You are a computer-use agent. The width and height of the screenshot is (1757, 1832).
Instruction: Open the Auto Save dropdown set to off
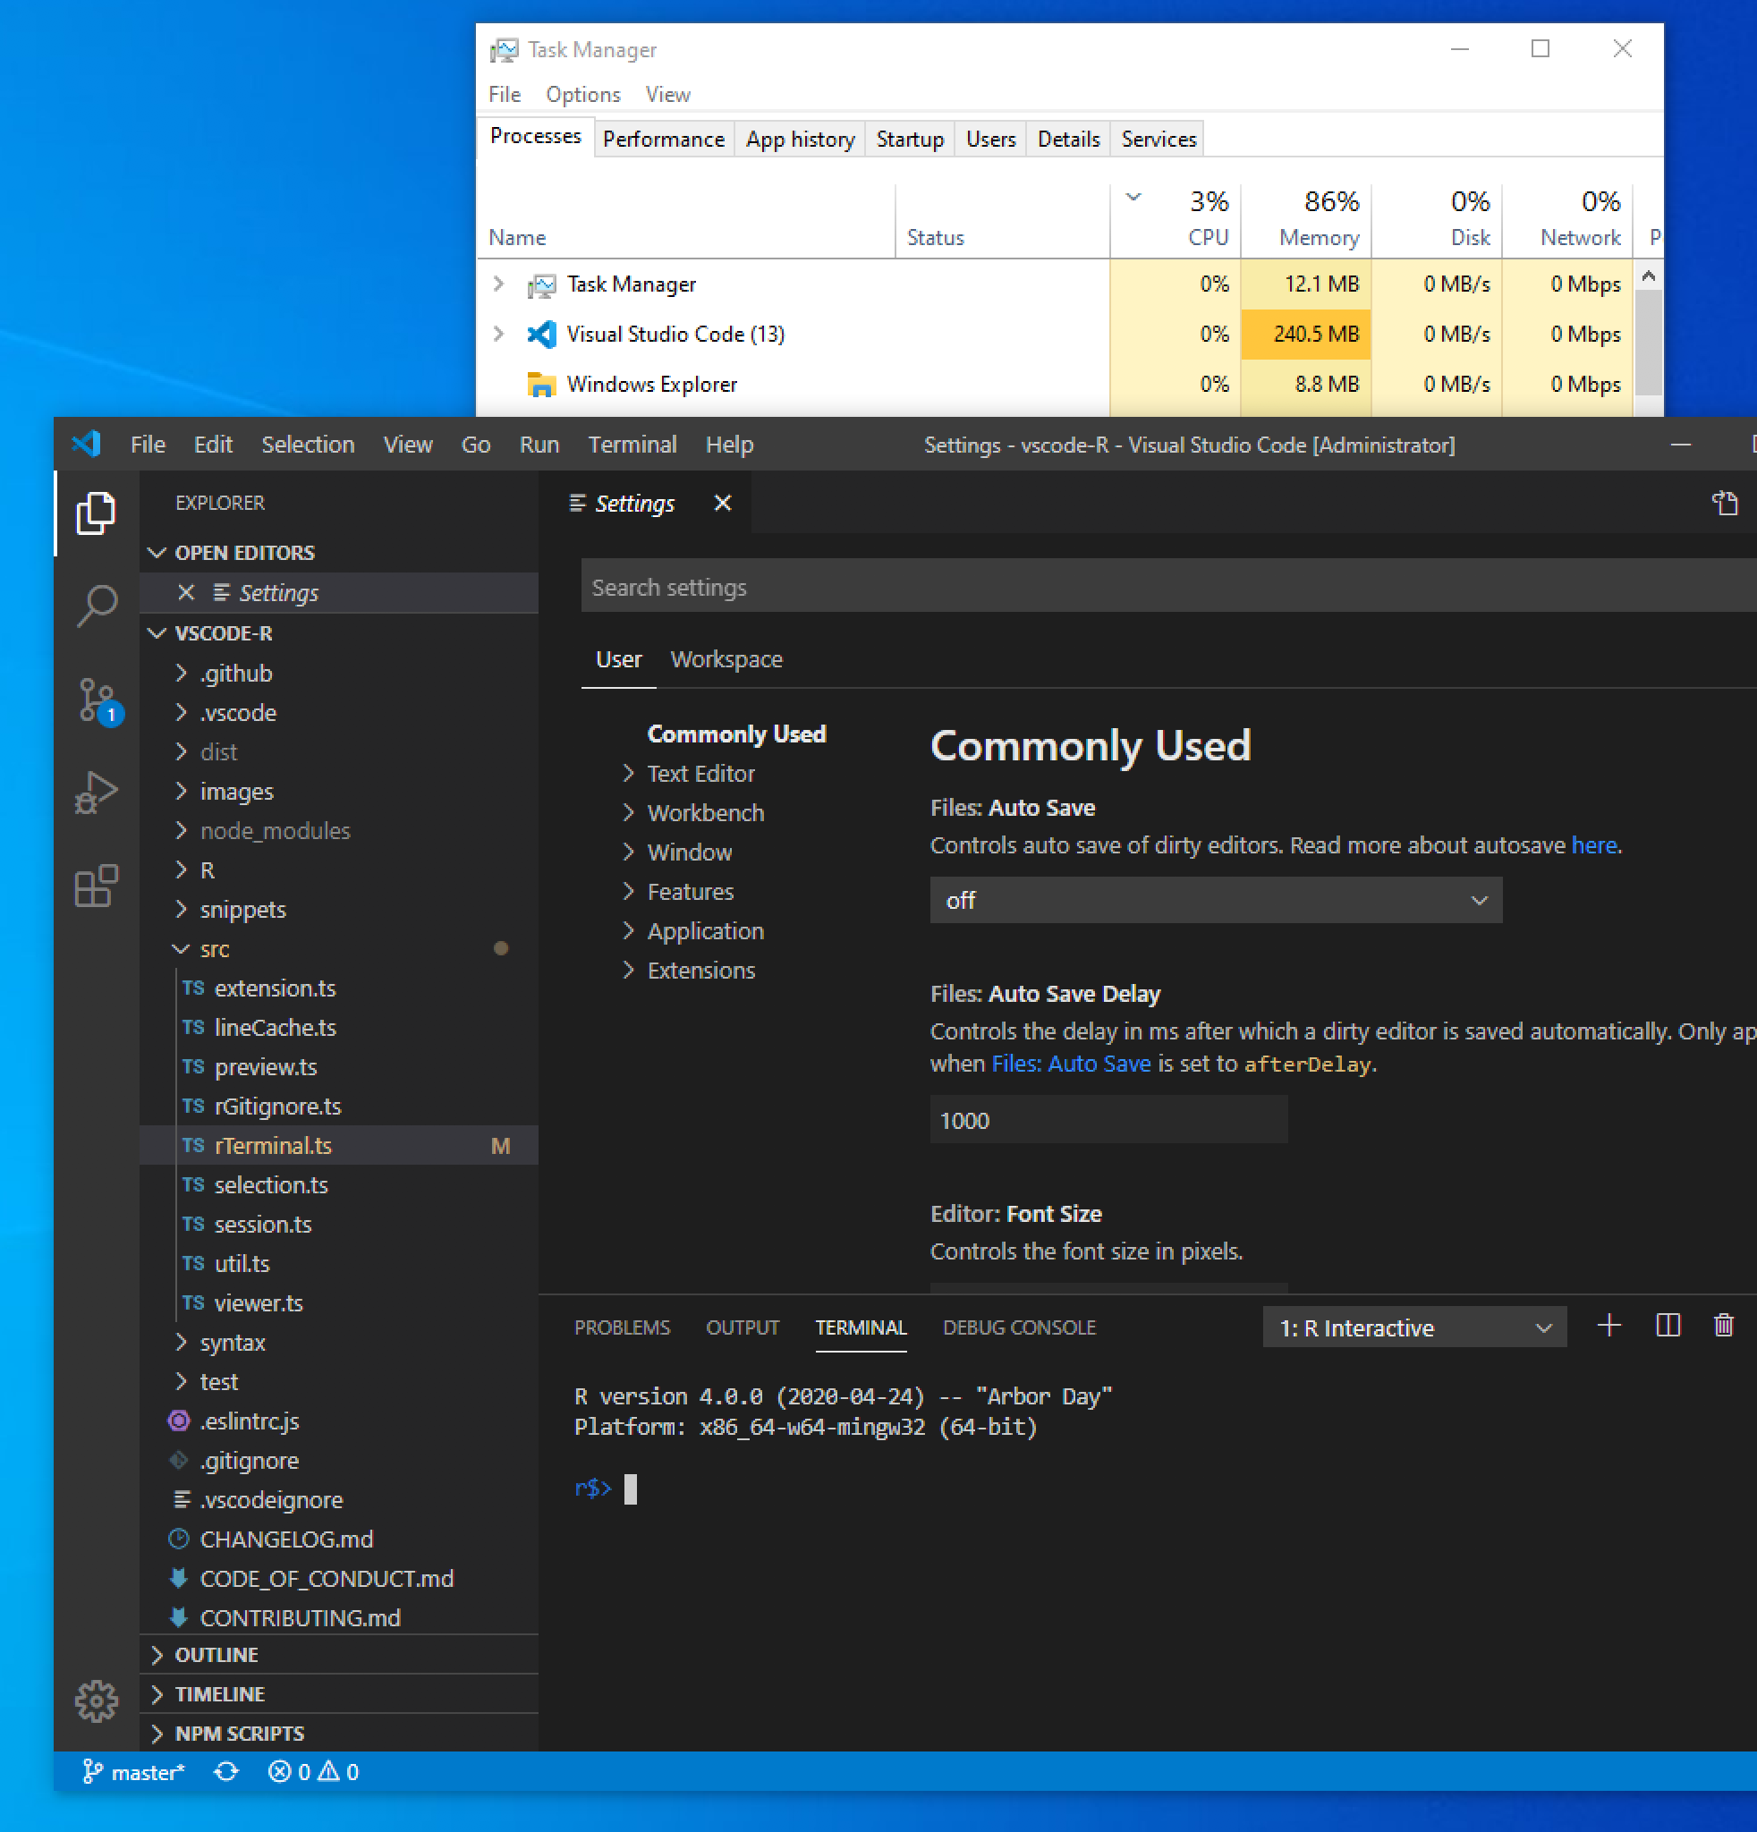tap(1215, 899)
